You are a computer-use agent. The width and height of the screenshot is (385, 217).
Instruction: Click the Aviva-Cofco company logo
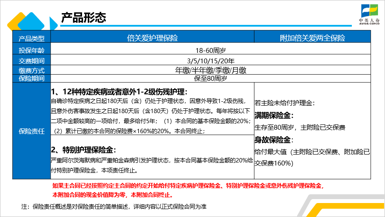(369, 14)
